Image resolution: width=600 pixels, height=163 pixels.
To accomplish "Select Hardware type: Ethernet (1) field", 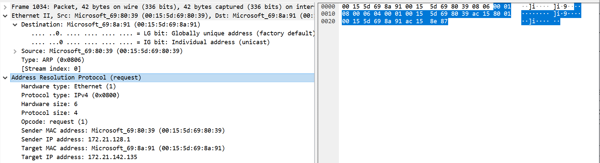I will (x=68, y=86).
